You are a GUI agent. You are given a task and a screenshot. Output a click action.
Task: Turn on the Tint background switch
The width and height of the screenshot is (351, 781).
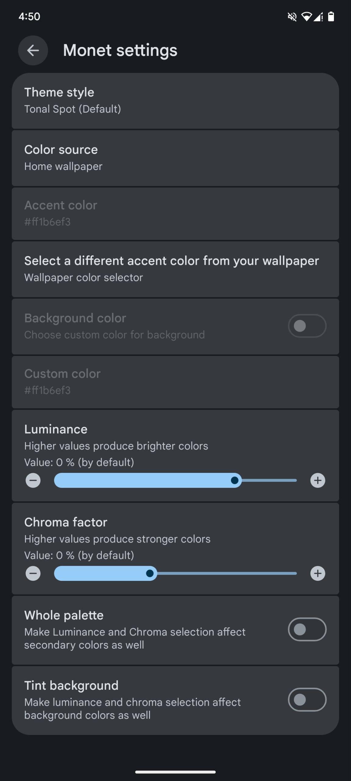point(307,700)
